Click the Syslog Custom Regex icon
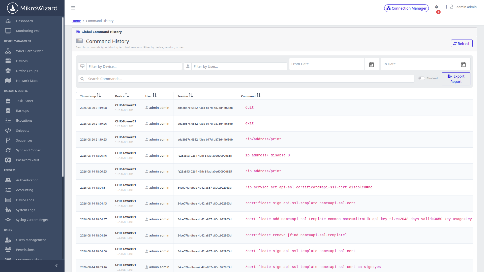 click(8, 220)
